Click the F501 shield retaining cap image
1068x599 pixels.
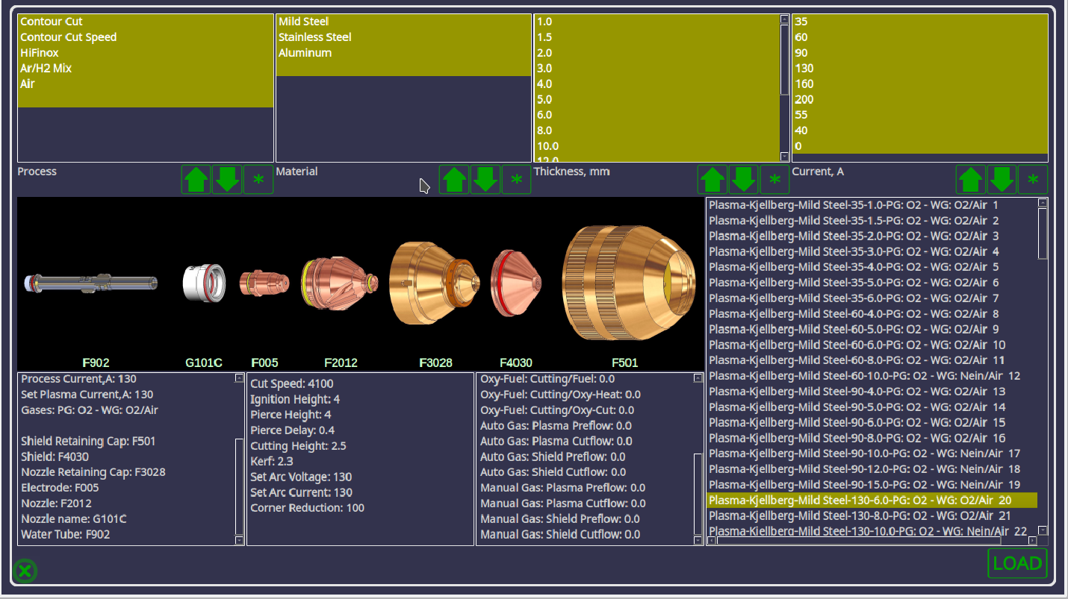[x=626, y=283]
